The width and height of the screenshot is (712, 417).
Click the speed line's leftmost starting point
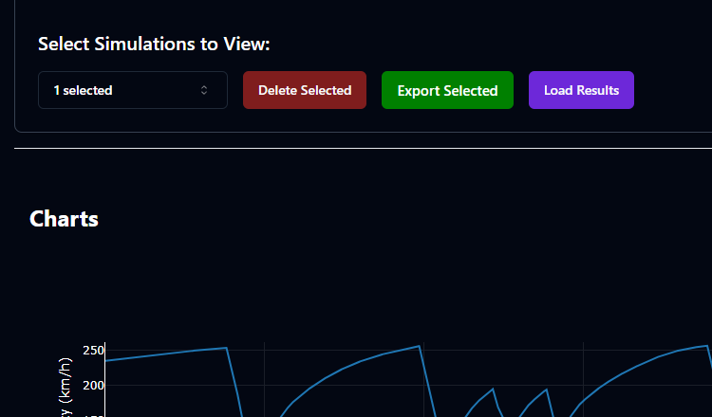[x=105, y=361]
